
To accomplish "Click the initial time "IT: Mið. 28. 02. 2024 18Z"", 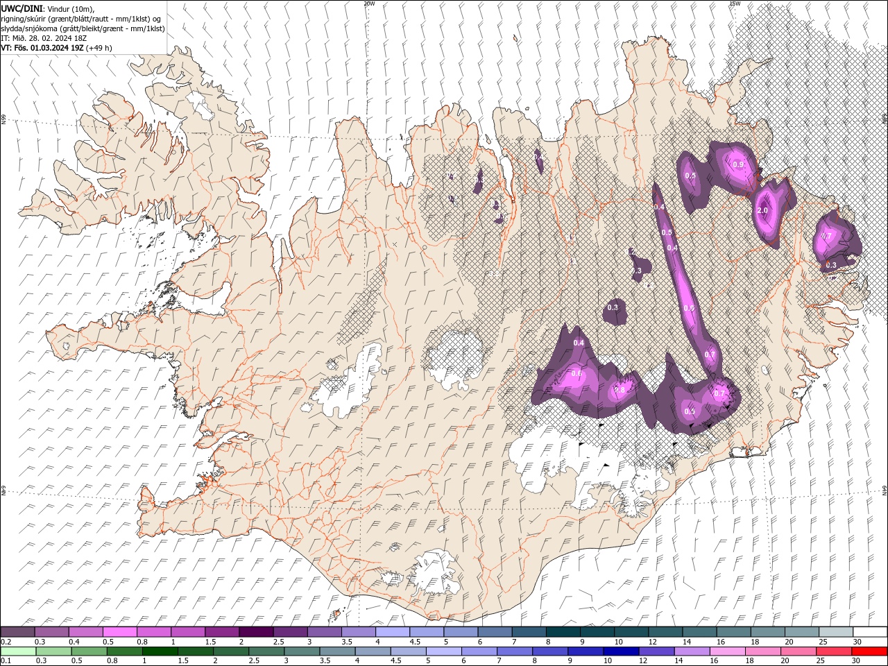I will point(43,38).
